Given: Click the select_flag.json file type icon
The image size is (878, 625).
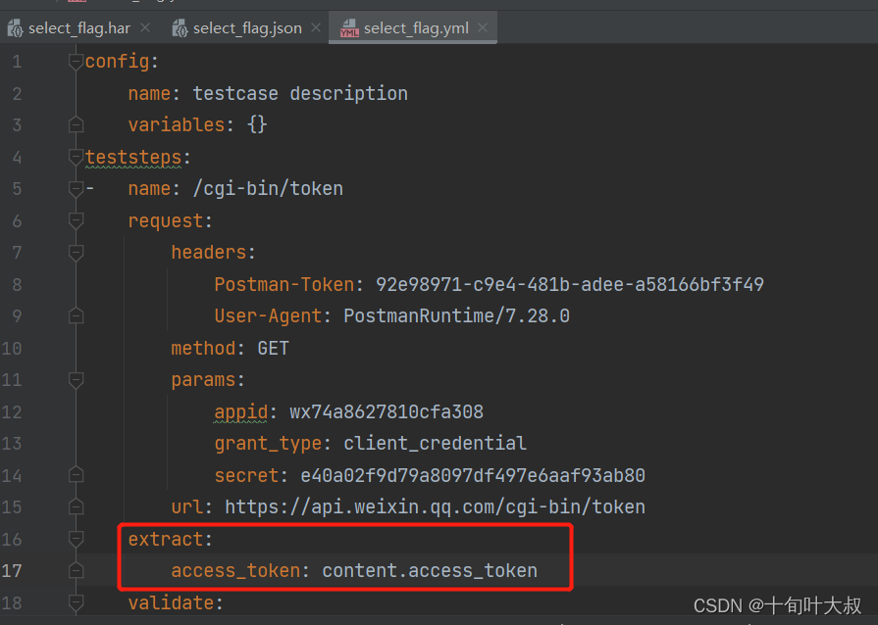Looking at the screenshot, I should 180,28.
